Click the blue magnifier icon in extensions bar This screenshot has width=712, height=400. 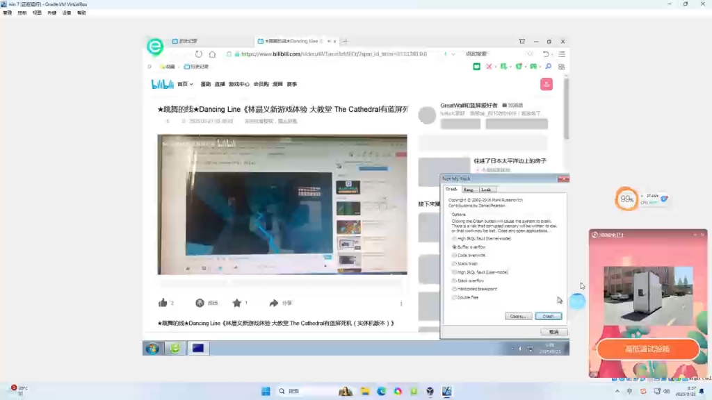tap(548, 67)
